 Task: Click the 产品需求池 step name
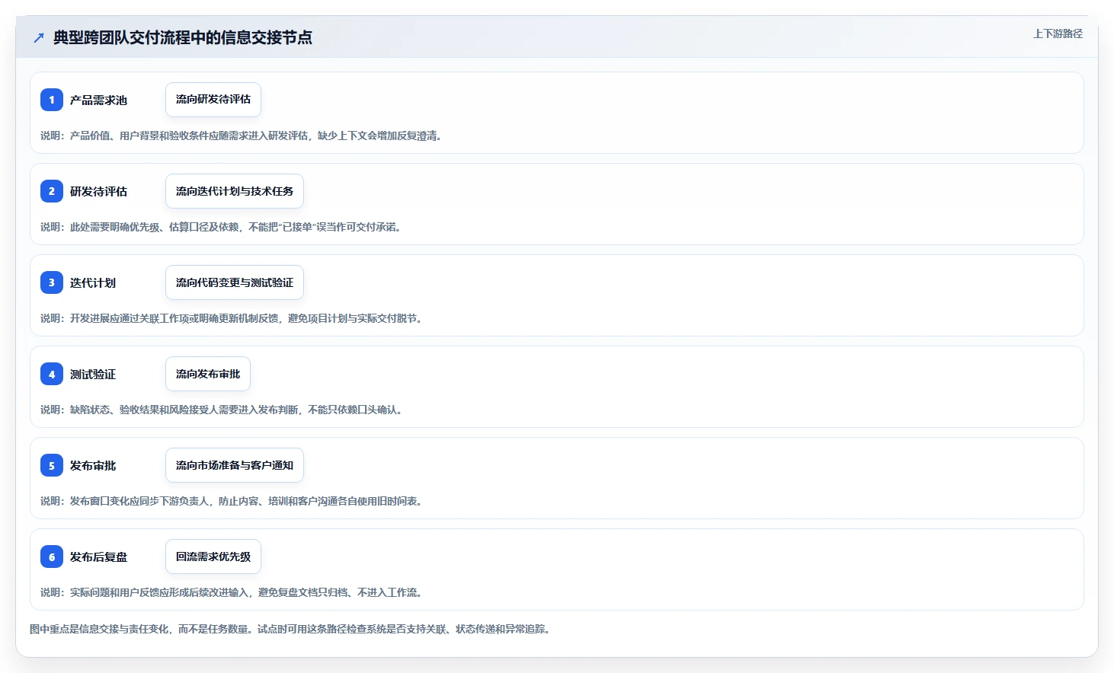(x=98, y=100)
